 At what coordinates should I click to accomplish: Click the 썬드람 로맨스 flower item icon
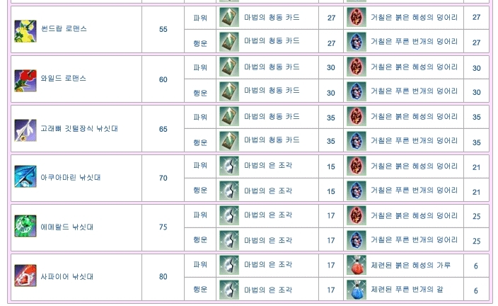25,30
